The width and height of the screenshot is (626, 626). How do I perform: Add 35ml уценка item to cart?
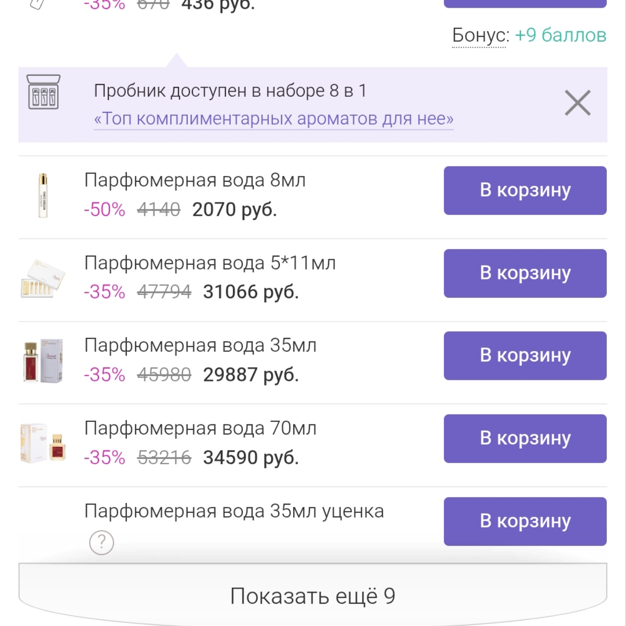click(525, 522)
